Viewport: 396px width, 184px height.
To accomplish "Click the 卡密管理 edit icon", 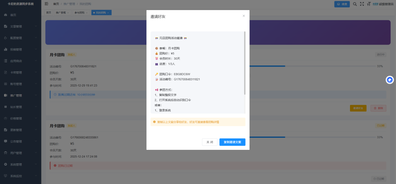I will point(5,72).
